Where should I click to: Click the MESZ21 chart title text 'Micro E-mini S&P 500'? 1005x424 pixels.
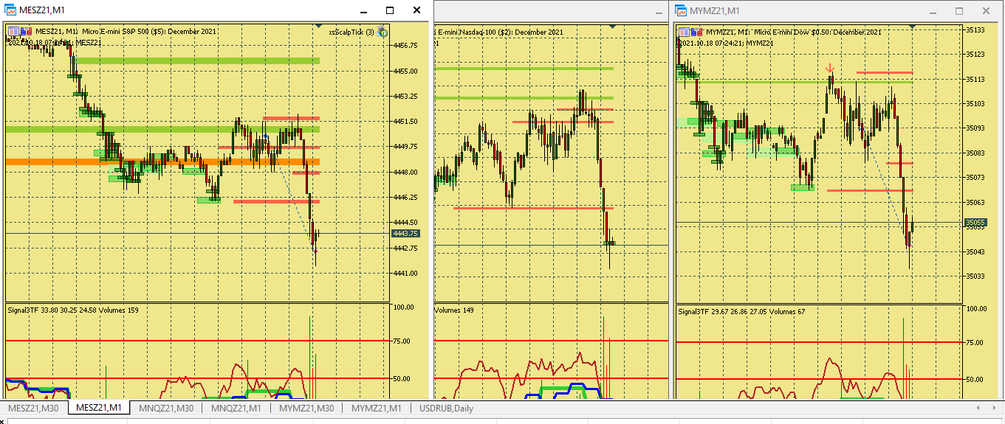coord(117,32)
